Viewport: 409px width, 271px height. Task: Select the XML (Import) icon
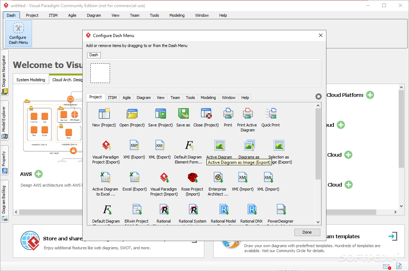(x=268, y=178)
